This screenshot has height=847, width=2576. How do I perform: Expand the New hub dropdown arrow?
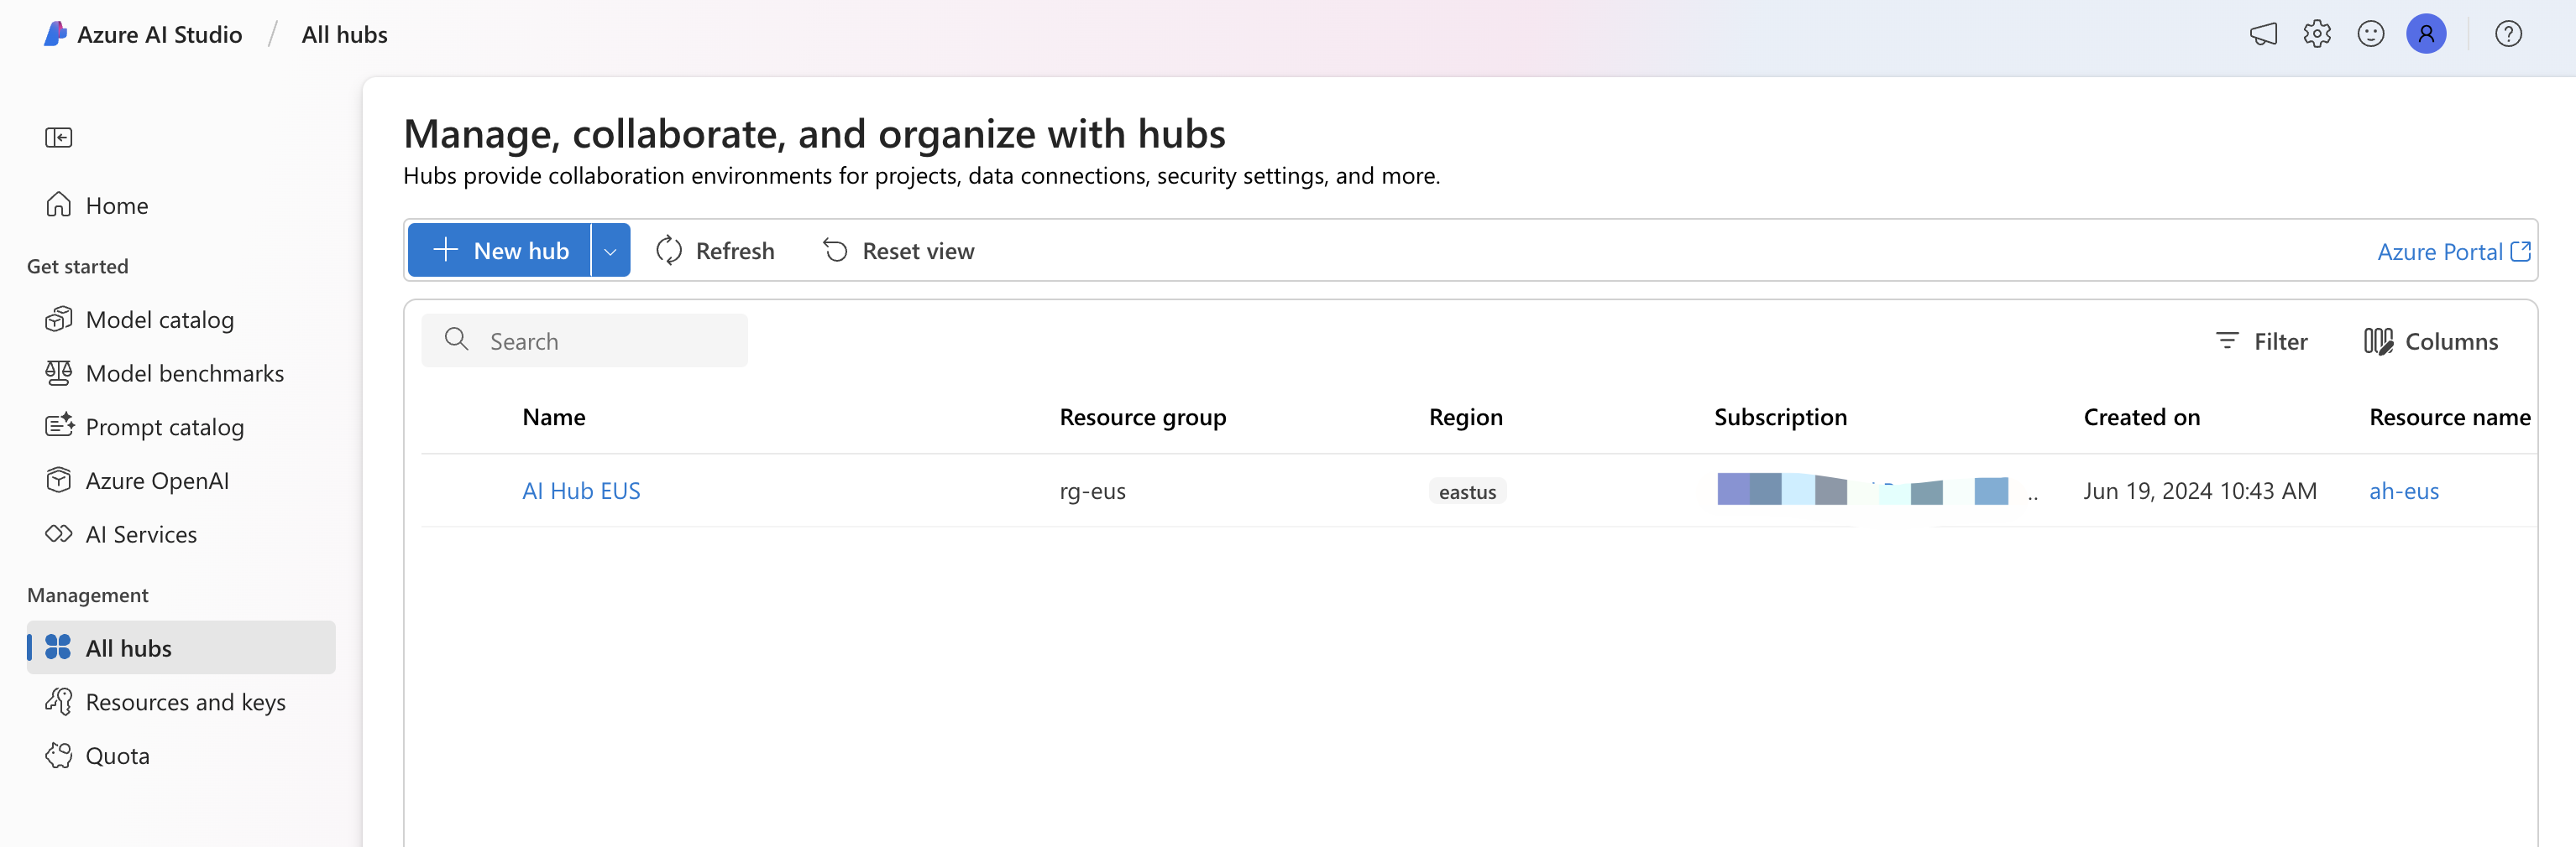tap(611, 251)
